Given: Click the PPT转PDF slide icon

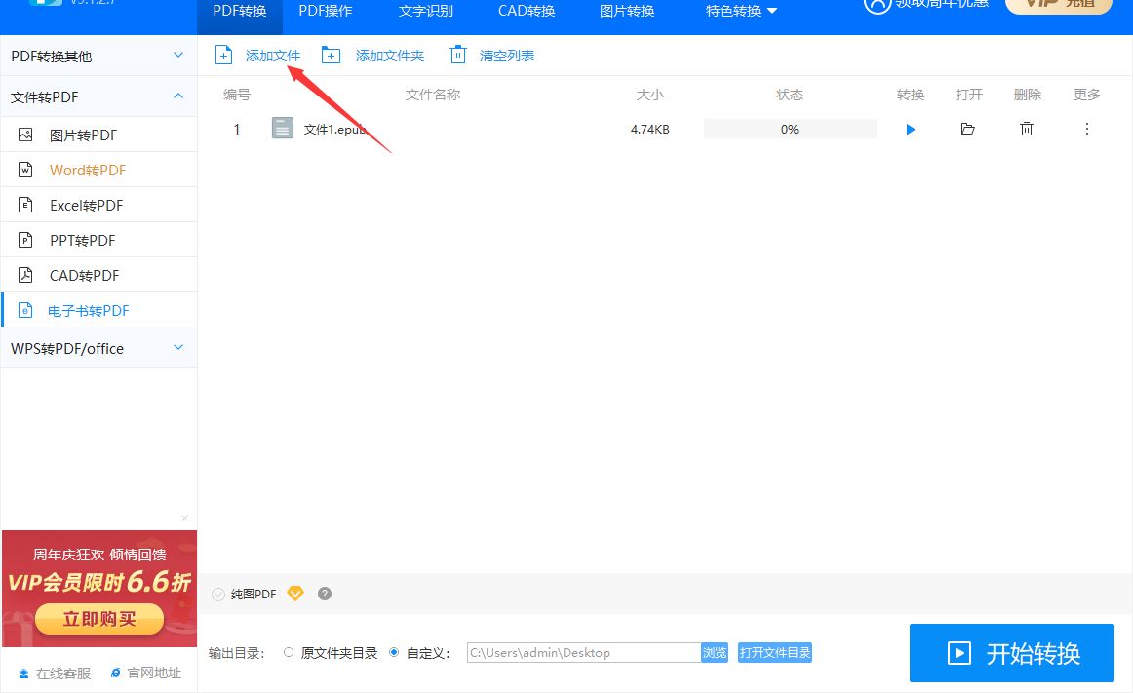Looking at the screenshot, I should click(25, 240).
